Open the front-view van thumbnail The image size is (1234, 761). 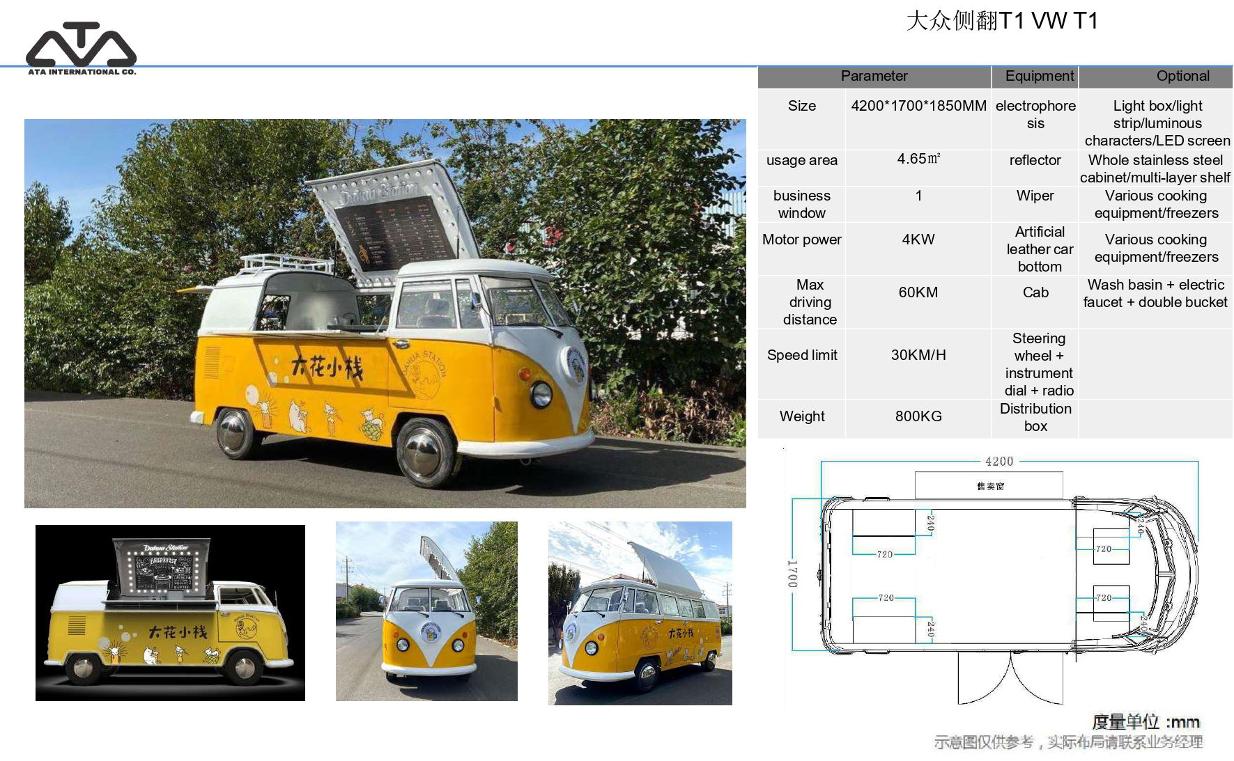pos(426,611)
